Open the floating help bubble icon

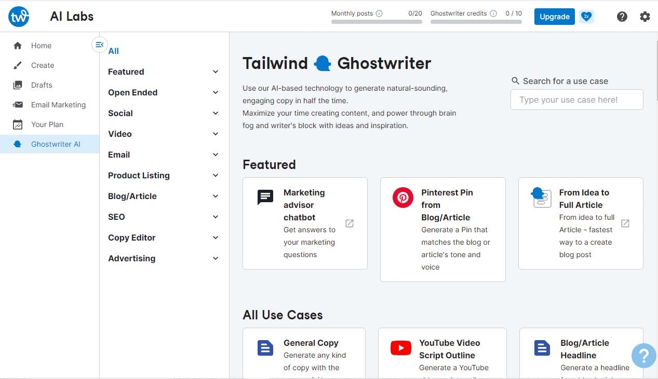(x=643, y=356)
